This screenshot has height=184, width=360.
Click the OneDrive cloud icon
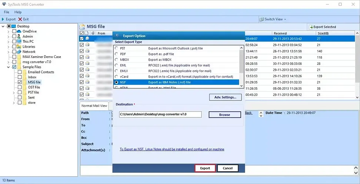point(19,31)
